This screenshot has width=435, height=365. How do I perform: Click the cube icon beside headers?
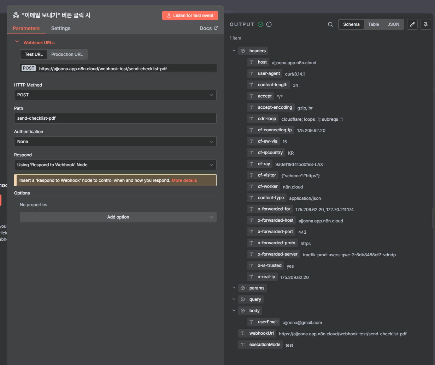point(243,51)
